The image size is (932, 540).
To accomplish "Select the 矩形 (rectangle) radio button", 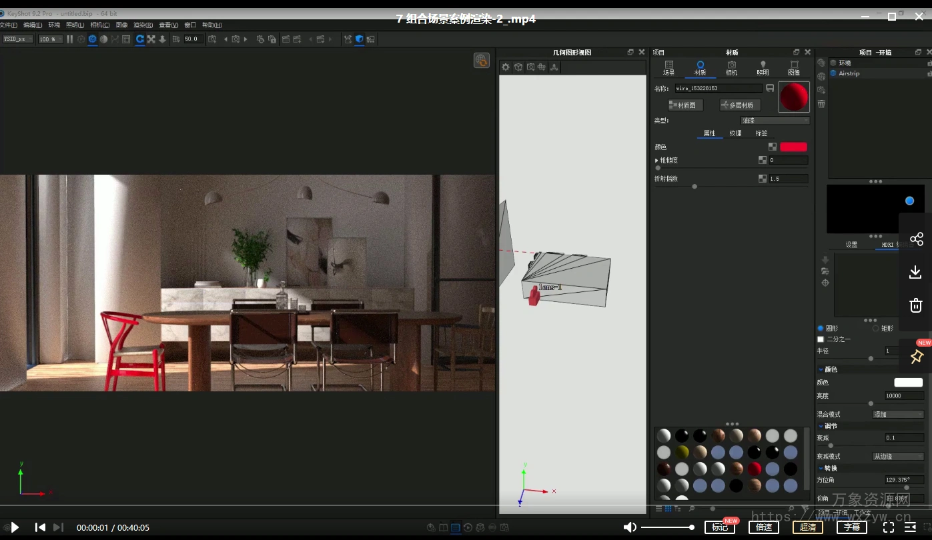I will point(875,329).
